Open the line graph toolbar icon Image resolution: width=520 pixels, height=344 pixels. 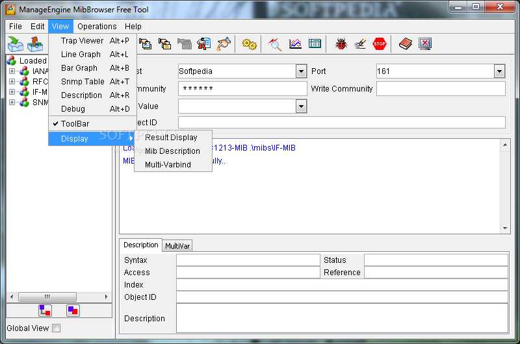[295, 43]
